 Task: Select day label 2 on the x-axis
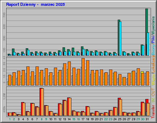point(14,119)
